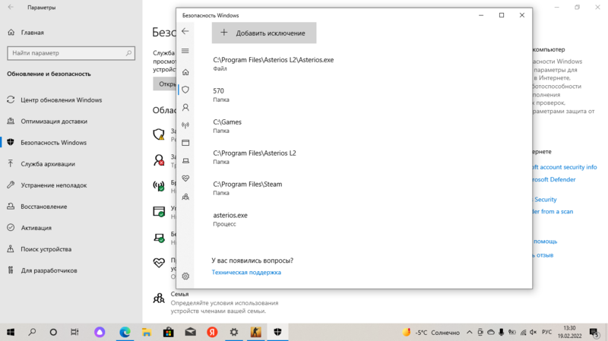Screen dimensions: 608x341
Task: Select Служба архивации in settings sidebar
Action: [x=48, y=164]
